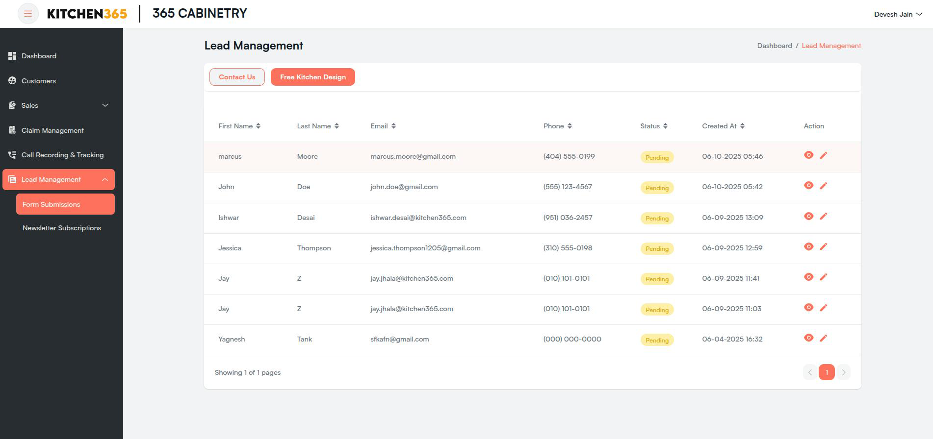The height and width of the screenshot is (439, 933).
Task: Click the KITCHEN365 logo
Action: 87,14
